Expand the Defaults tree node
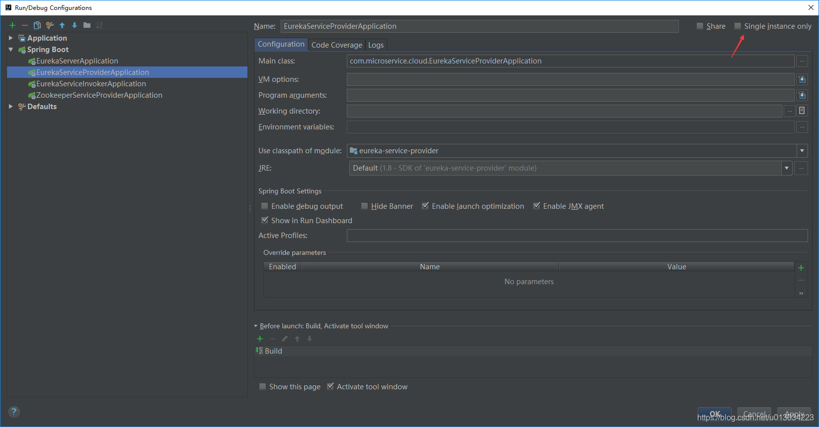The width and height of the screenshot is (819, 427). pyautogui.click(x=11, y=107)
